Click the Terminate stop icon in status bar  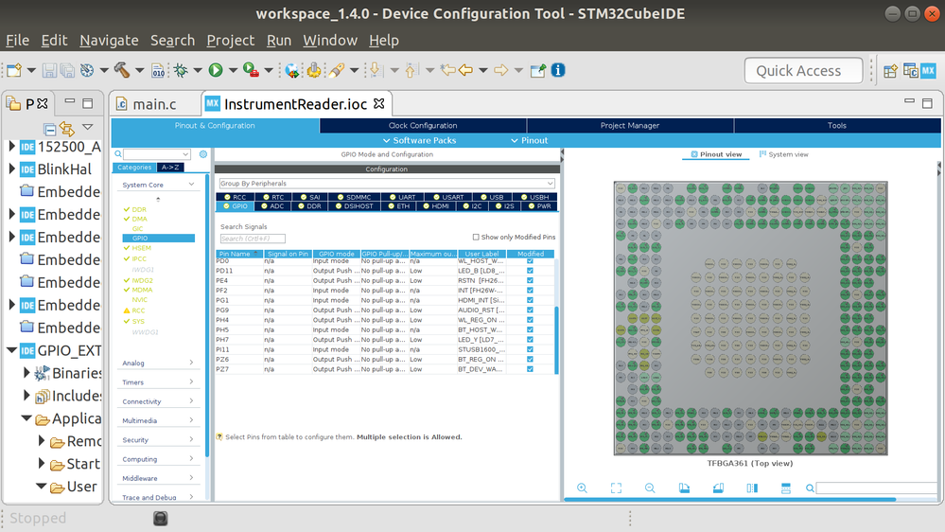[x=160, y=518]
